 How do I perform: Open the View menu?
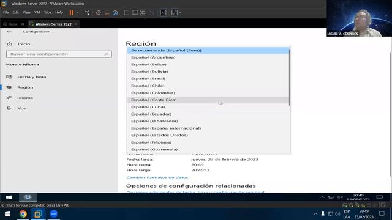[x=26, y=12]
